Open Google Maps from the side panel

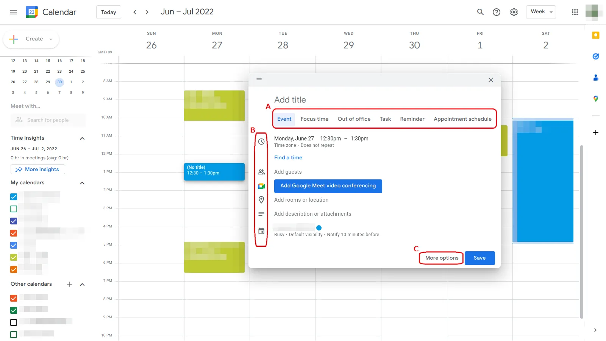point(595,99)
